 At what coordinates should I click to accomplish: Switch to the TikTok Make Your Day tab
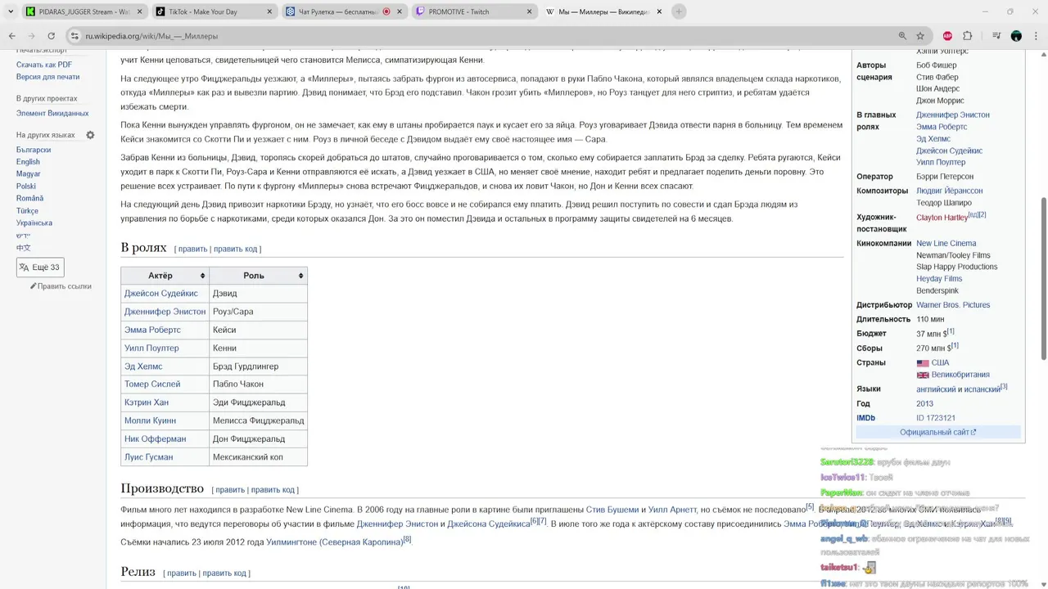(x=213, y=11)
